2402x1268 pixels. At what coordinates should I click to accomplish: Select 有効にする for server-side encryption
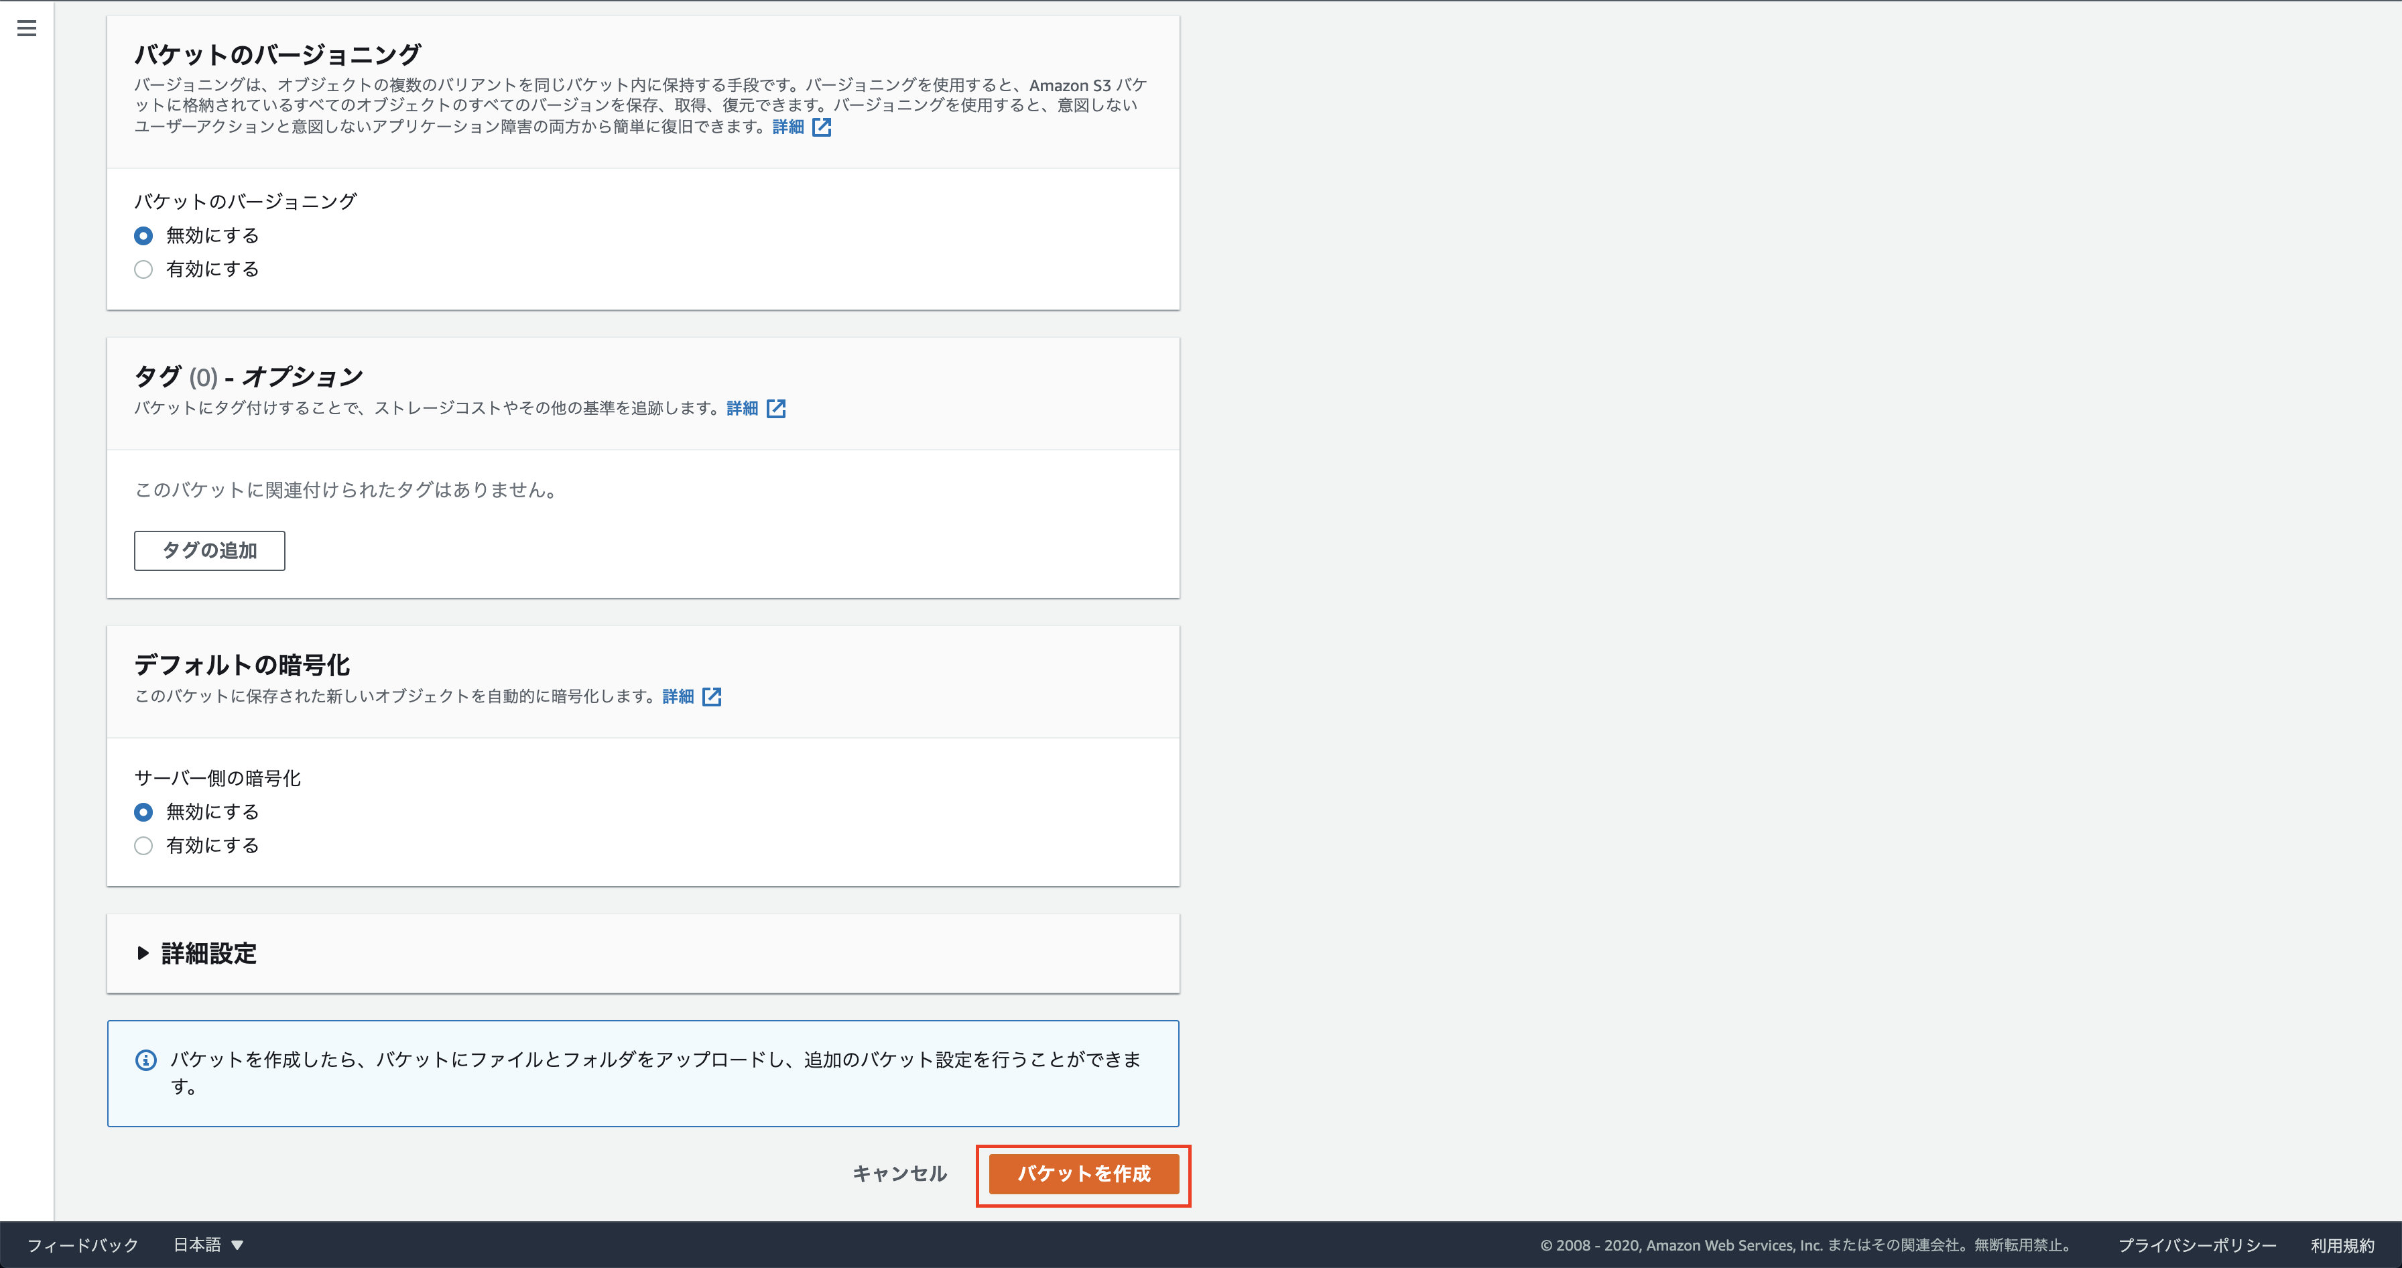pyautogui.click(x=143, y=846)
